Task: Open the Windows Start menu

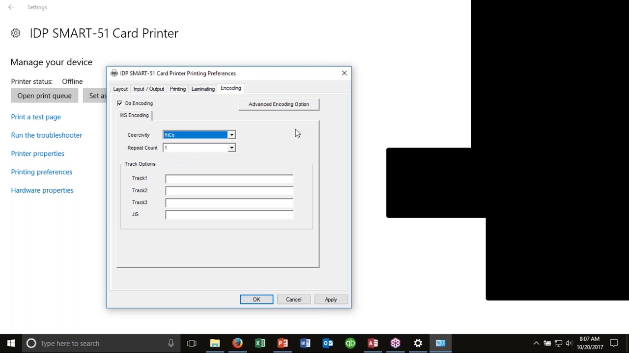Action: (11, 343)
